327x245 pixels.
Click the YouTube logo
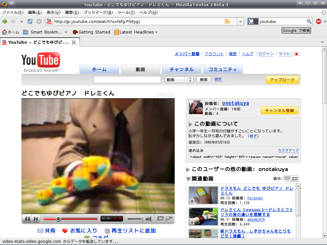pyautogui.click(x=41, y=62)
